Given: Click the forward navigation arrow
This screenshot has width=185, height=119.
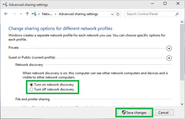Looking at the screenshot, I should pos(14,14).
